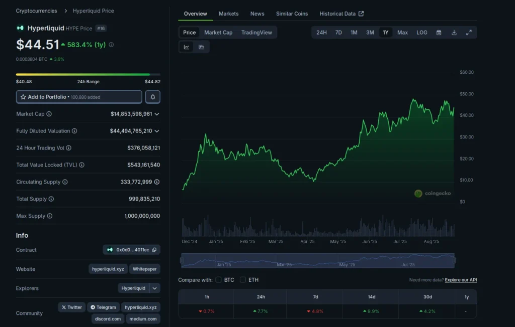
Task: Set a price alert with the bell icon
Action: click(153, 97)
